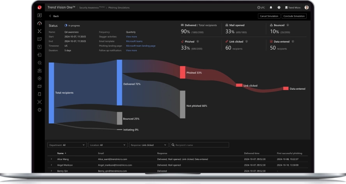The width and height of the screenshot is (346, 184).
Task: Click the info icon beside Data entered
Action: 293,41
